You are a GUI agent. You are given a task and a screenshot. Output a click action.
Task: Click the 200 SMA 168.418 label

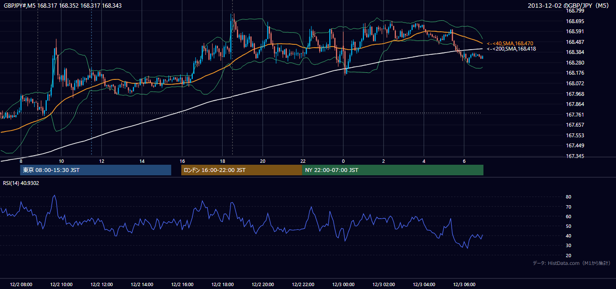point(511,49)
